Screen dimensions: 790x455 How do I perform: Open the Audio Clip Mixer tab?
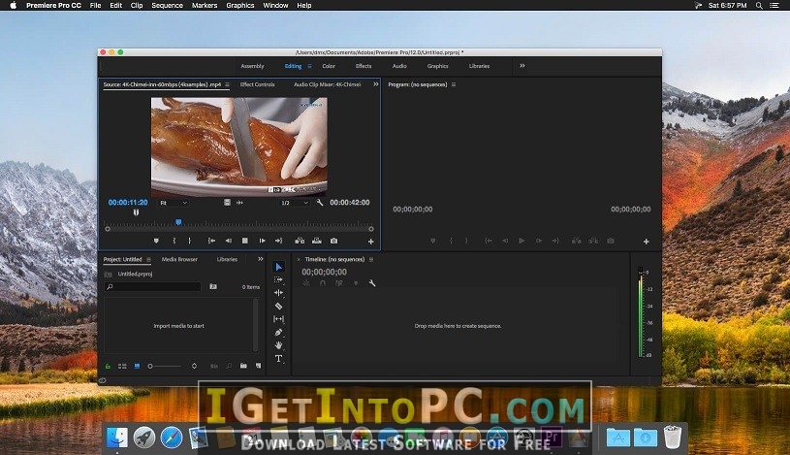tap(328, 84)
